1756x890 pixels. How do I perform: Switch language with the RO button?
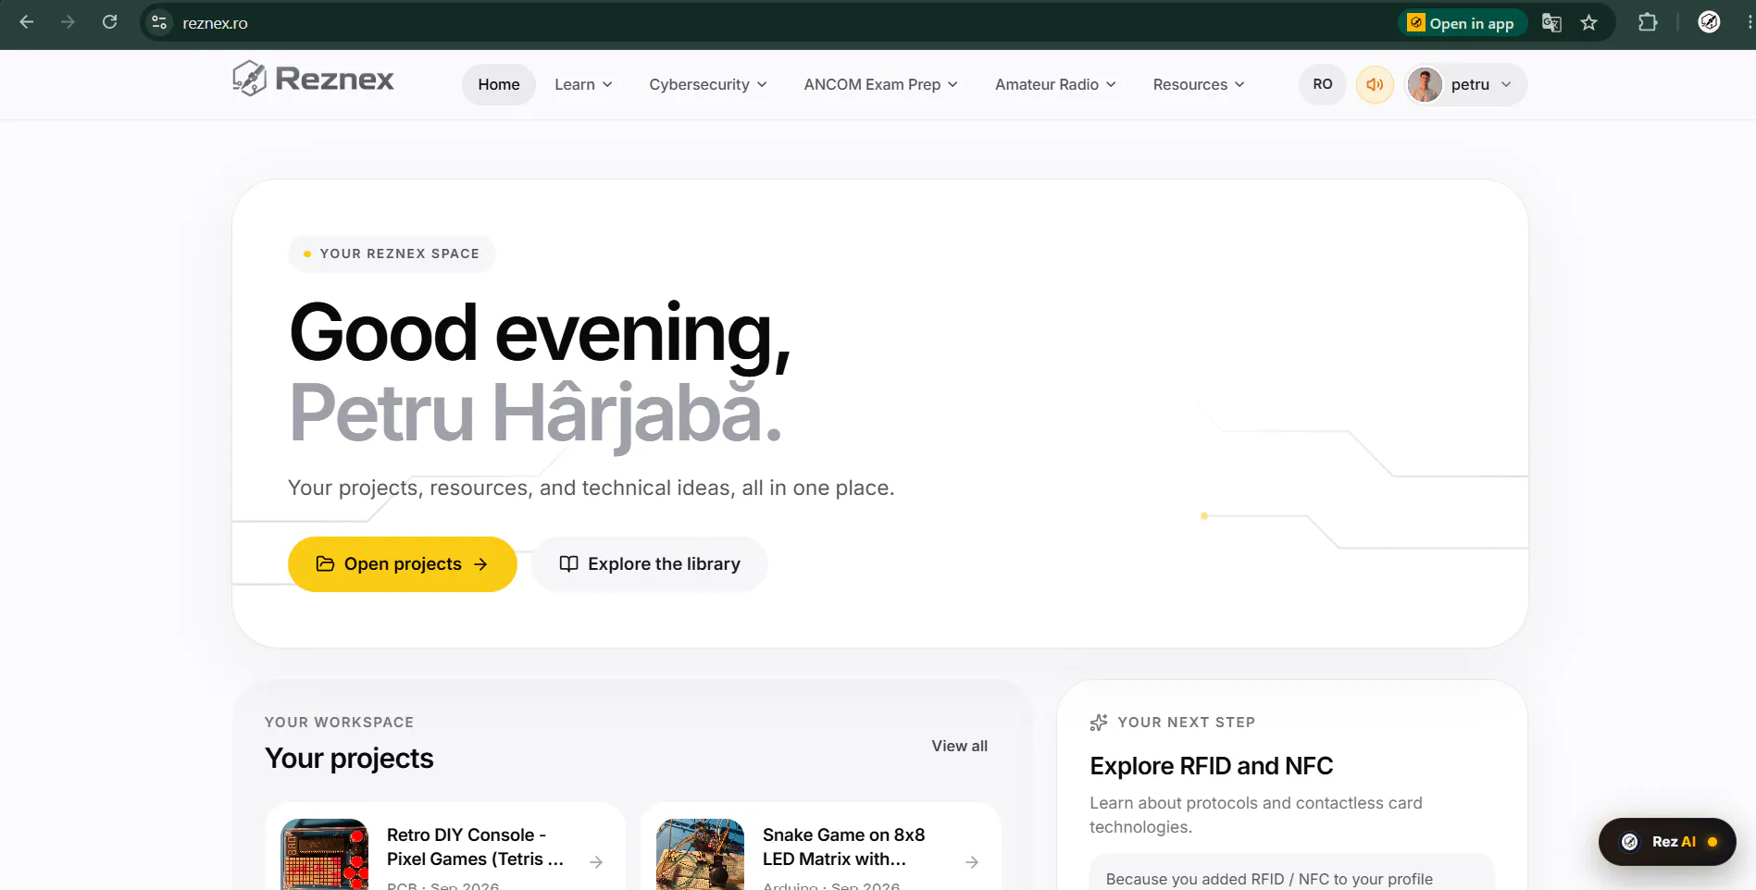[1323, 84]
